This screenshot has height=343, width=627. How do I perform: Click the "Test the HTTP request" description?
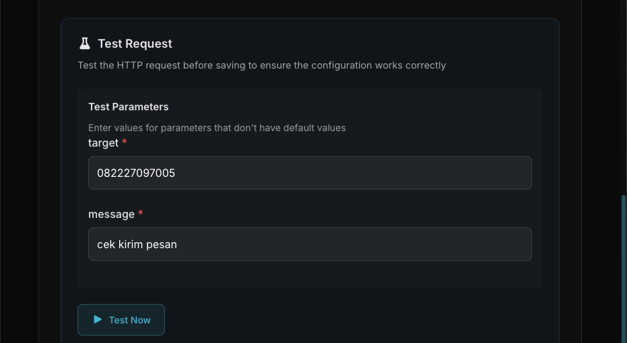pyautogui.click(x=261, y=65)
